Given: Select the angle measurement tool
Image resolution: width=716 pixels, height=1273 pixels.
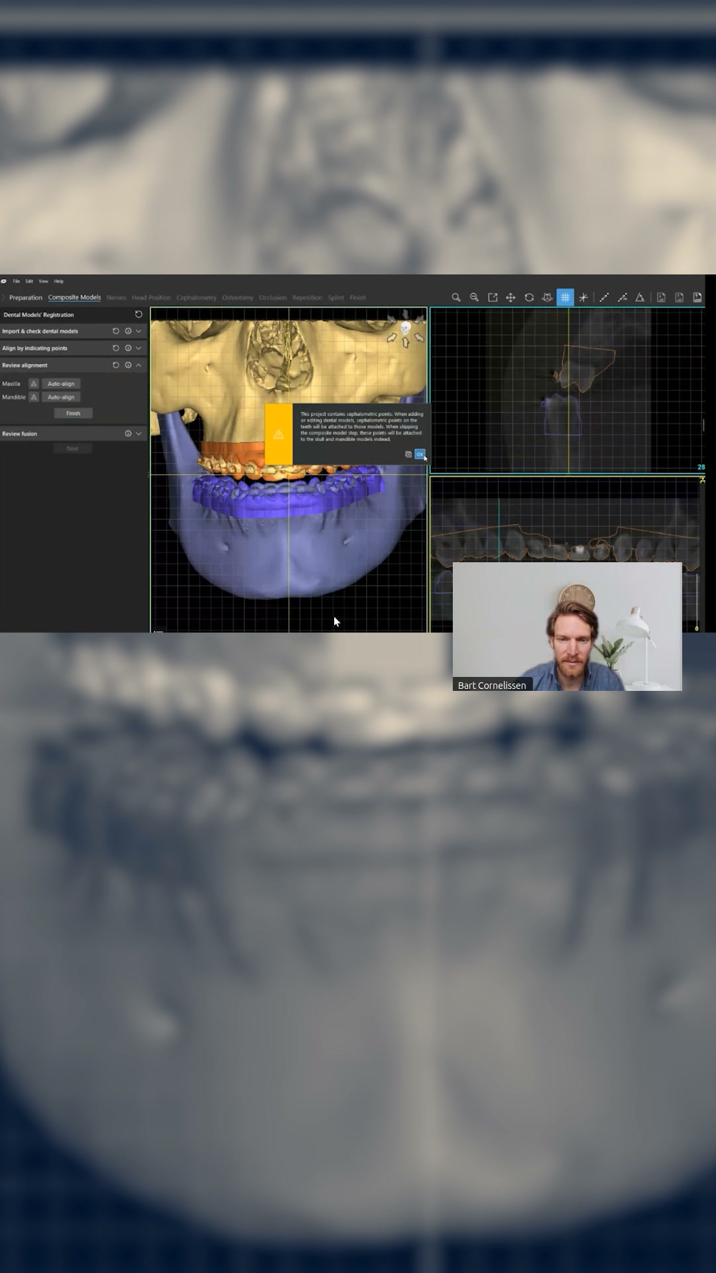Looking at the screenshot, I should click(640, 298).
